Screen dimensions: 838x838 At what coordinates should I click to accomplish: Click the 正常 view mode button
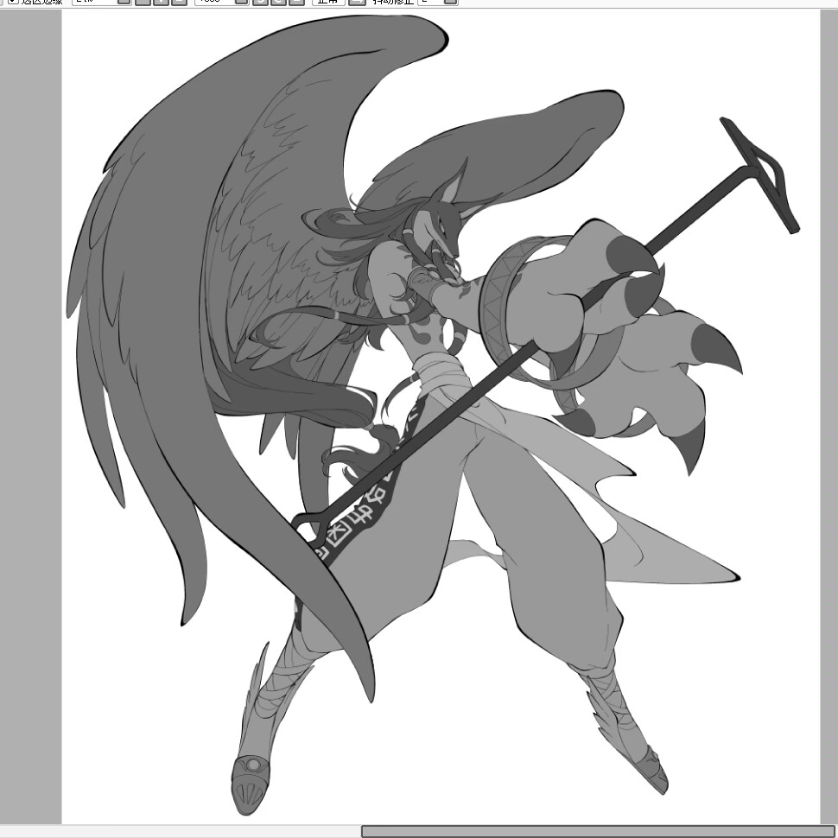click(328, 1)
